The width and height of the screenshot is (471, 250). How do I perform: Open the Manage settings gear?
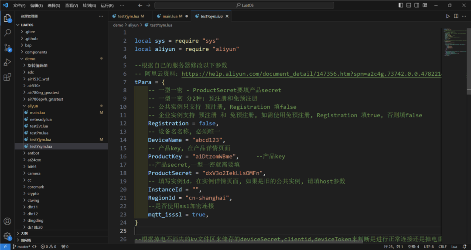[7, 236]
